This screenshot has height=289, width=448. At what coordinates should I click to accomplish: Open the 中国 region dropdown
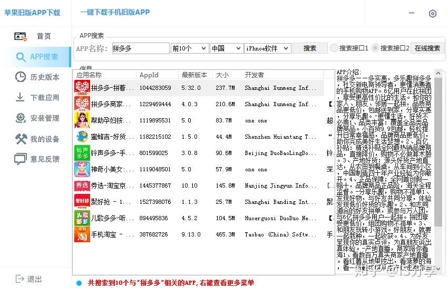[226, 48]
